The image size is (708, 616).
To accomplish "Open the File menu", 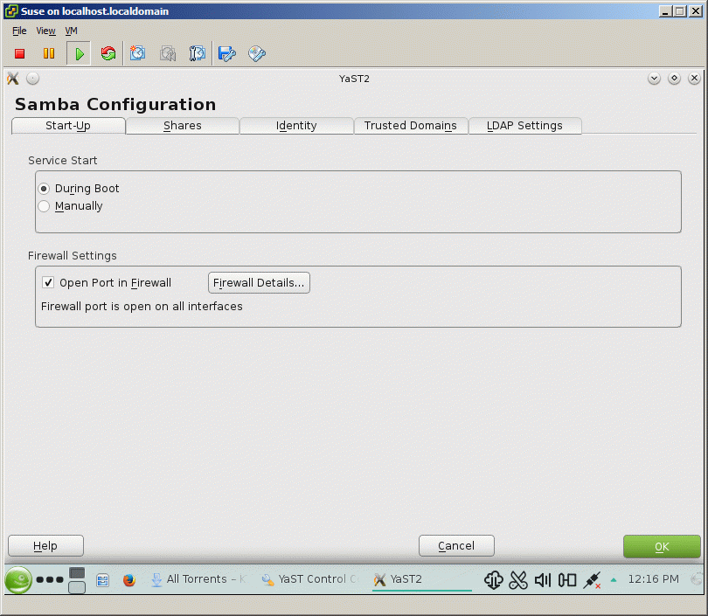I will (19, 31).
